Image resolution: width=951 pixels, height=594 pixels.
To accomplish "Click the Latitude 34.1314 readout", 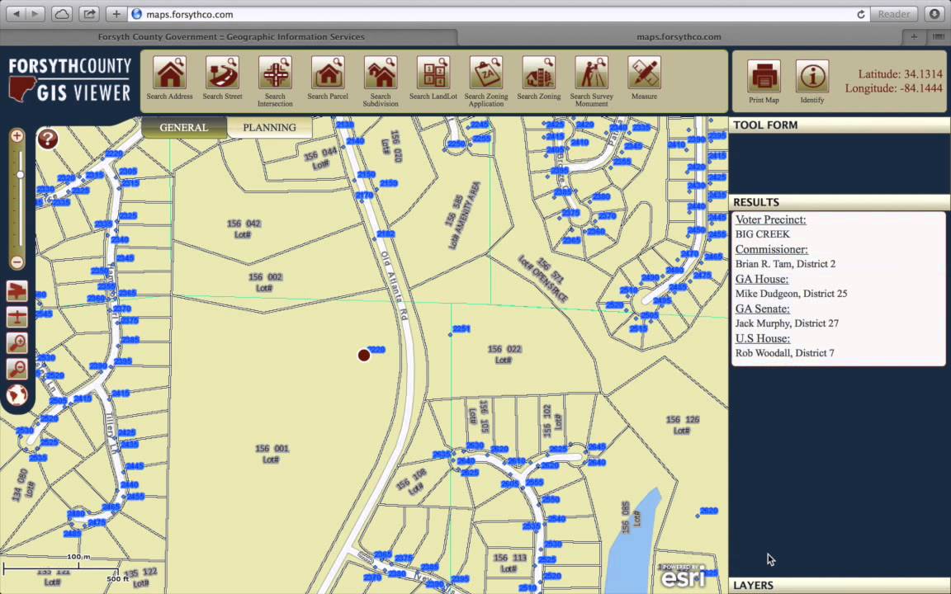I will [x=900, y=74].
